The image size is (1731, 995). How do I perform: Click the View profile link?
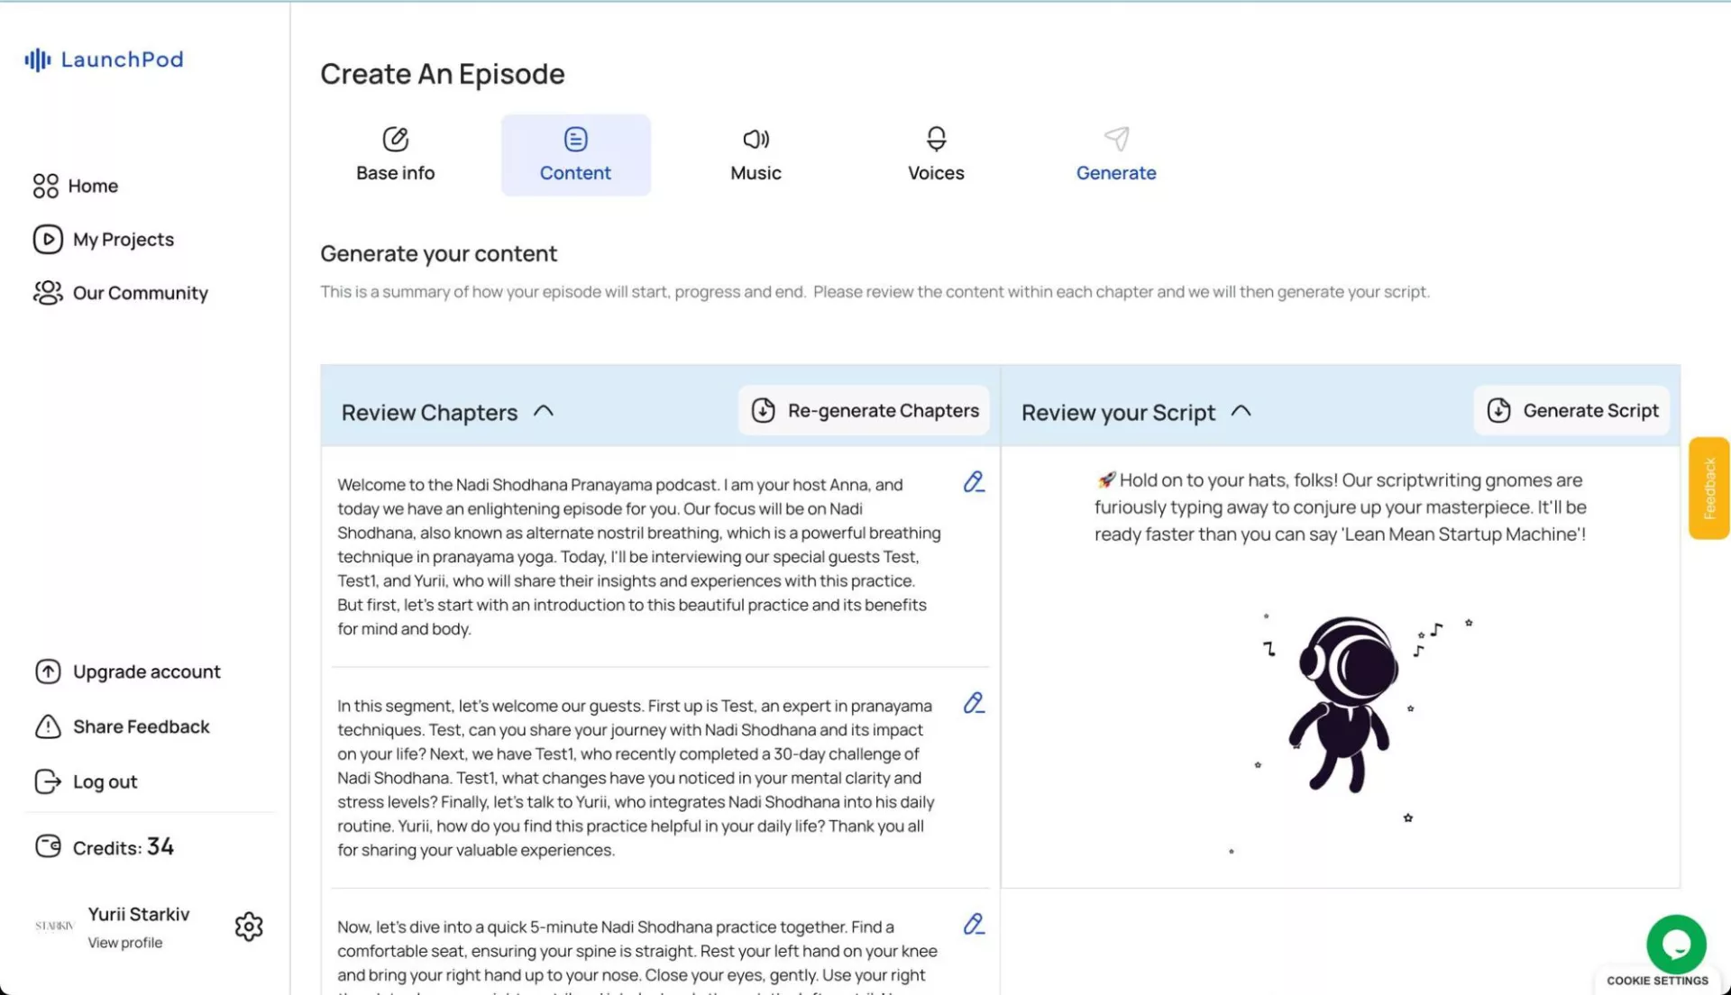125,943
